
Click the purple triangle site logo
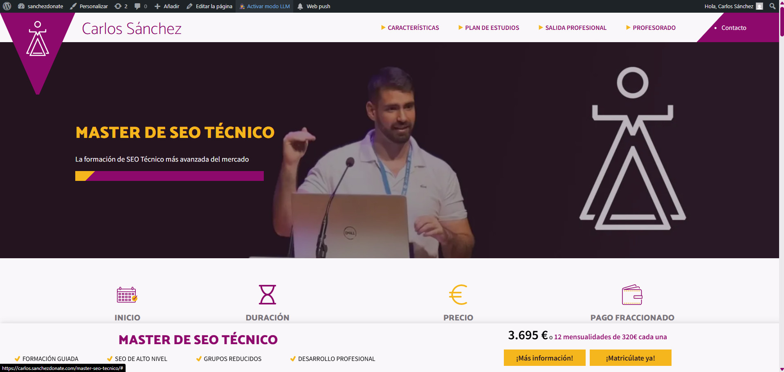(38, 45)
